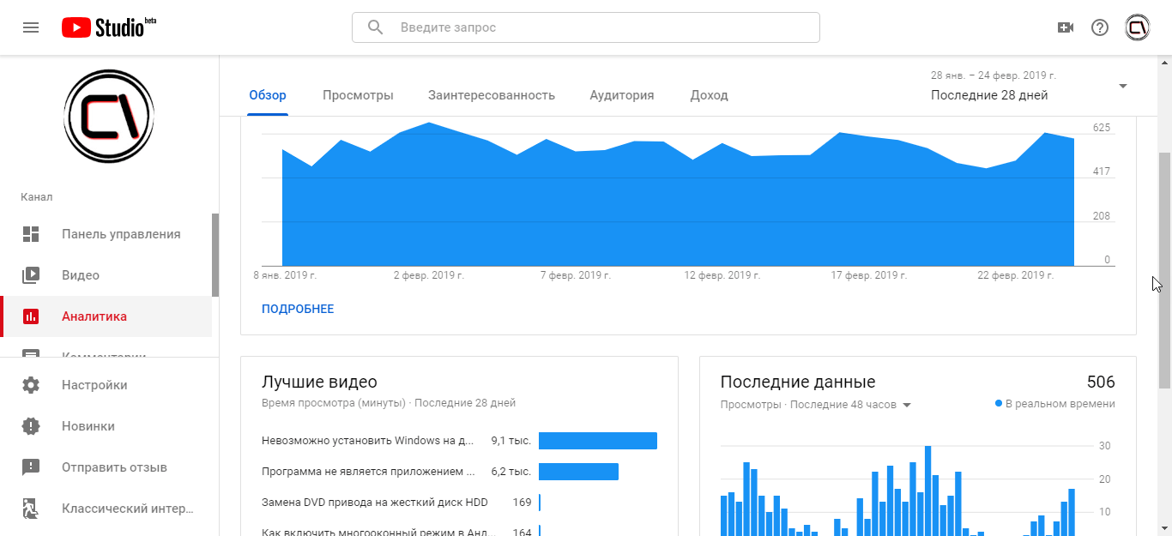
Task: Click the Аналитика chart icon
Action: 31,316
